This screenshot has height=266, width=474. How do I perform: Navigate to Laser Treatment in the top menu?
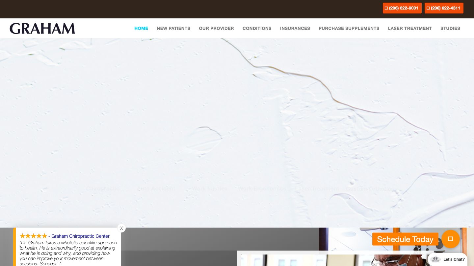(409, 29)
